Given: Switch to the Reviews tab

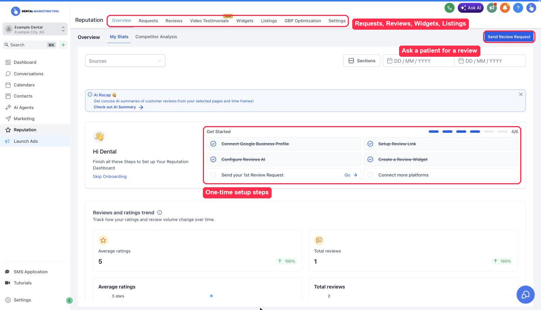Looking at the screenshot, I should pyautogui.click(x=174, y=21).
